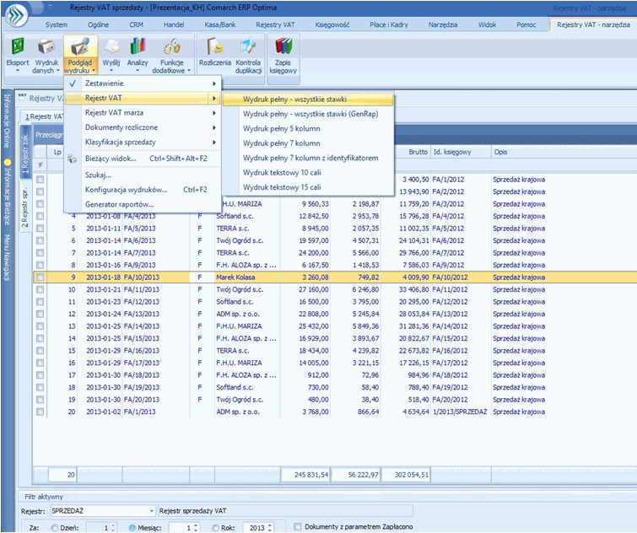637x533 pixels.
Task: Tick the checkbox for row FA/4/2013
Action: pos(40,216)
